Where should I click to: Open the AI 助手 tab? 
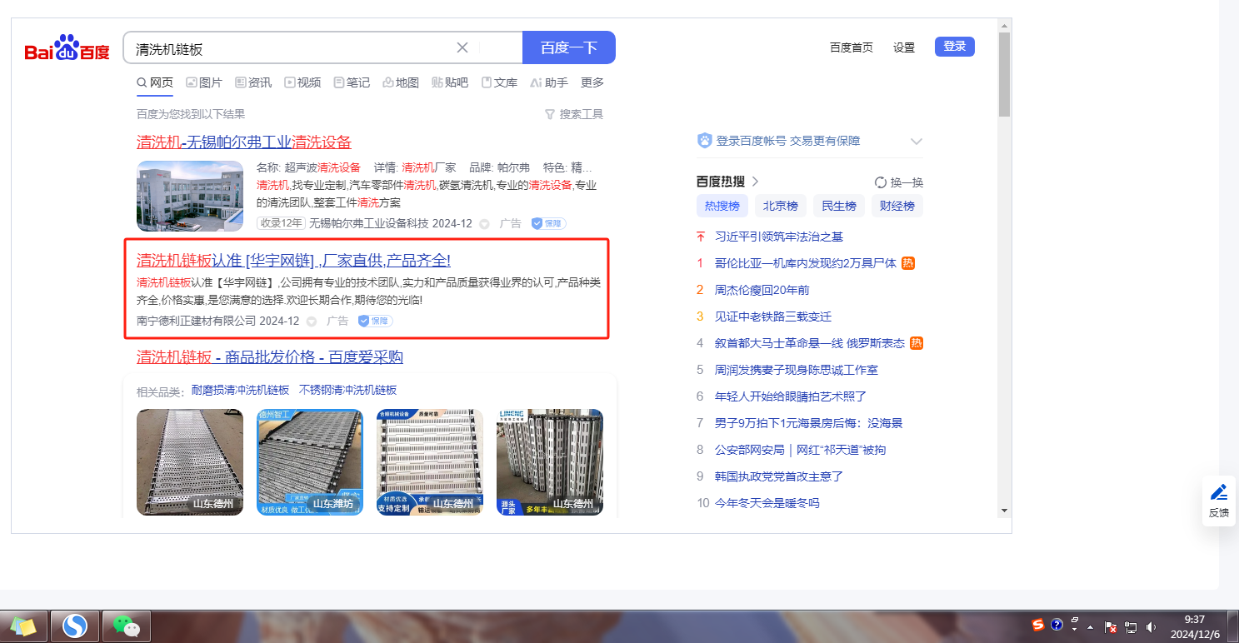point(549,82)
